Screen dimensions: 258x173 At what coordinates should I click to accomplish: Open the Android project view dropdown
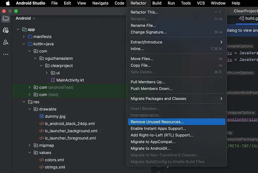pos(25,18)
